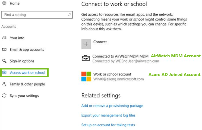Screen dimensions: 202x130
Task: Select Work or school account entry
Action: (112, 74)
